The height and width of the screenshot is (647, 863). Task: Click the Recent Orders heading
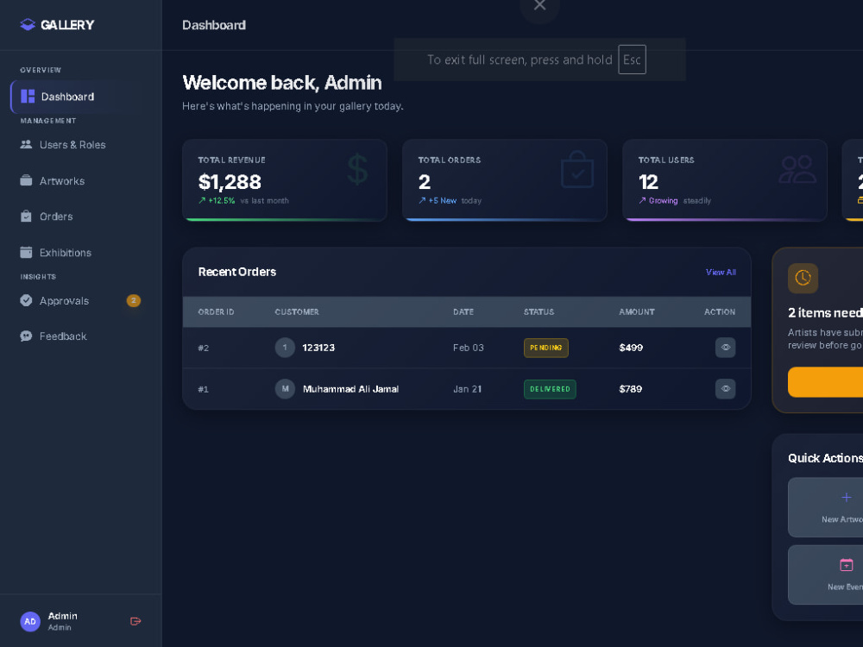(x=237, y=272)
